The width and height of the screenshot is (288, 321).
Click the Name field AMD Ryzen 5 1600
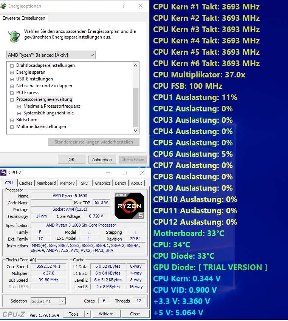70,196
